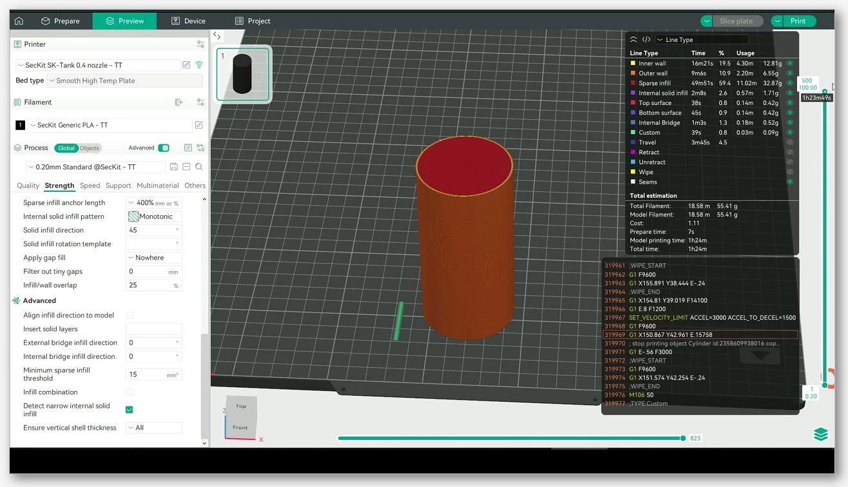This screenshot has height=487, width=848.
Task: Open Ensure vertical shell thickness dropdown
Action: [154, 428]
